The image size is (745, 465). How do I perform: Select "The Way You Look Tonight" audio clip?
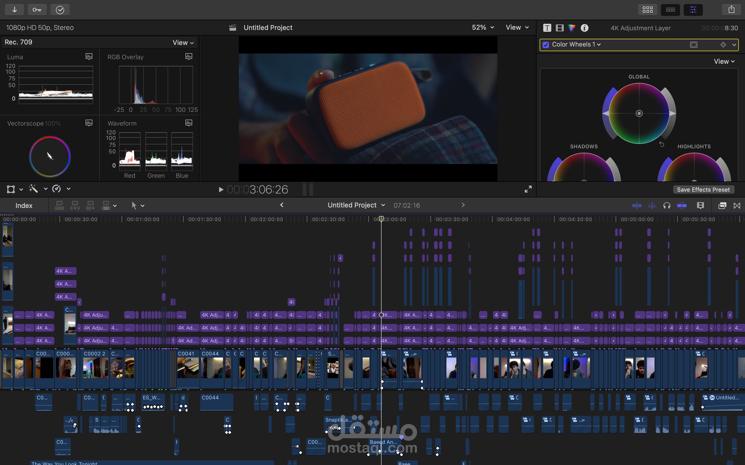coord(152,463)
